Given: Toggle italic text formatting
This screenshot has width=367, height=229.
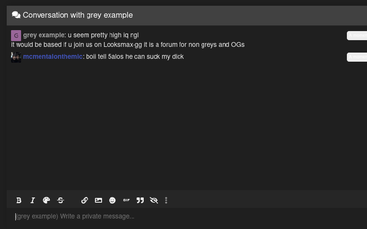Looking at the screenshot, I should pyautogui.click(x=33, y=200).
